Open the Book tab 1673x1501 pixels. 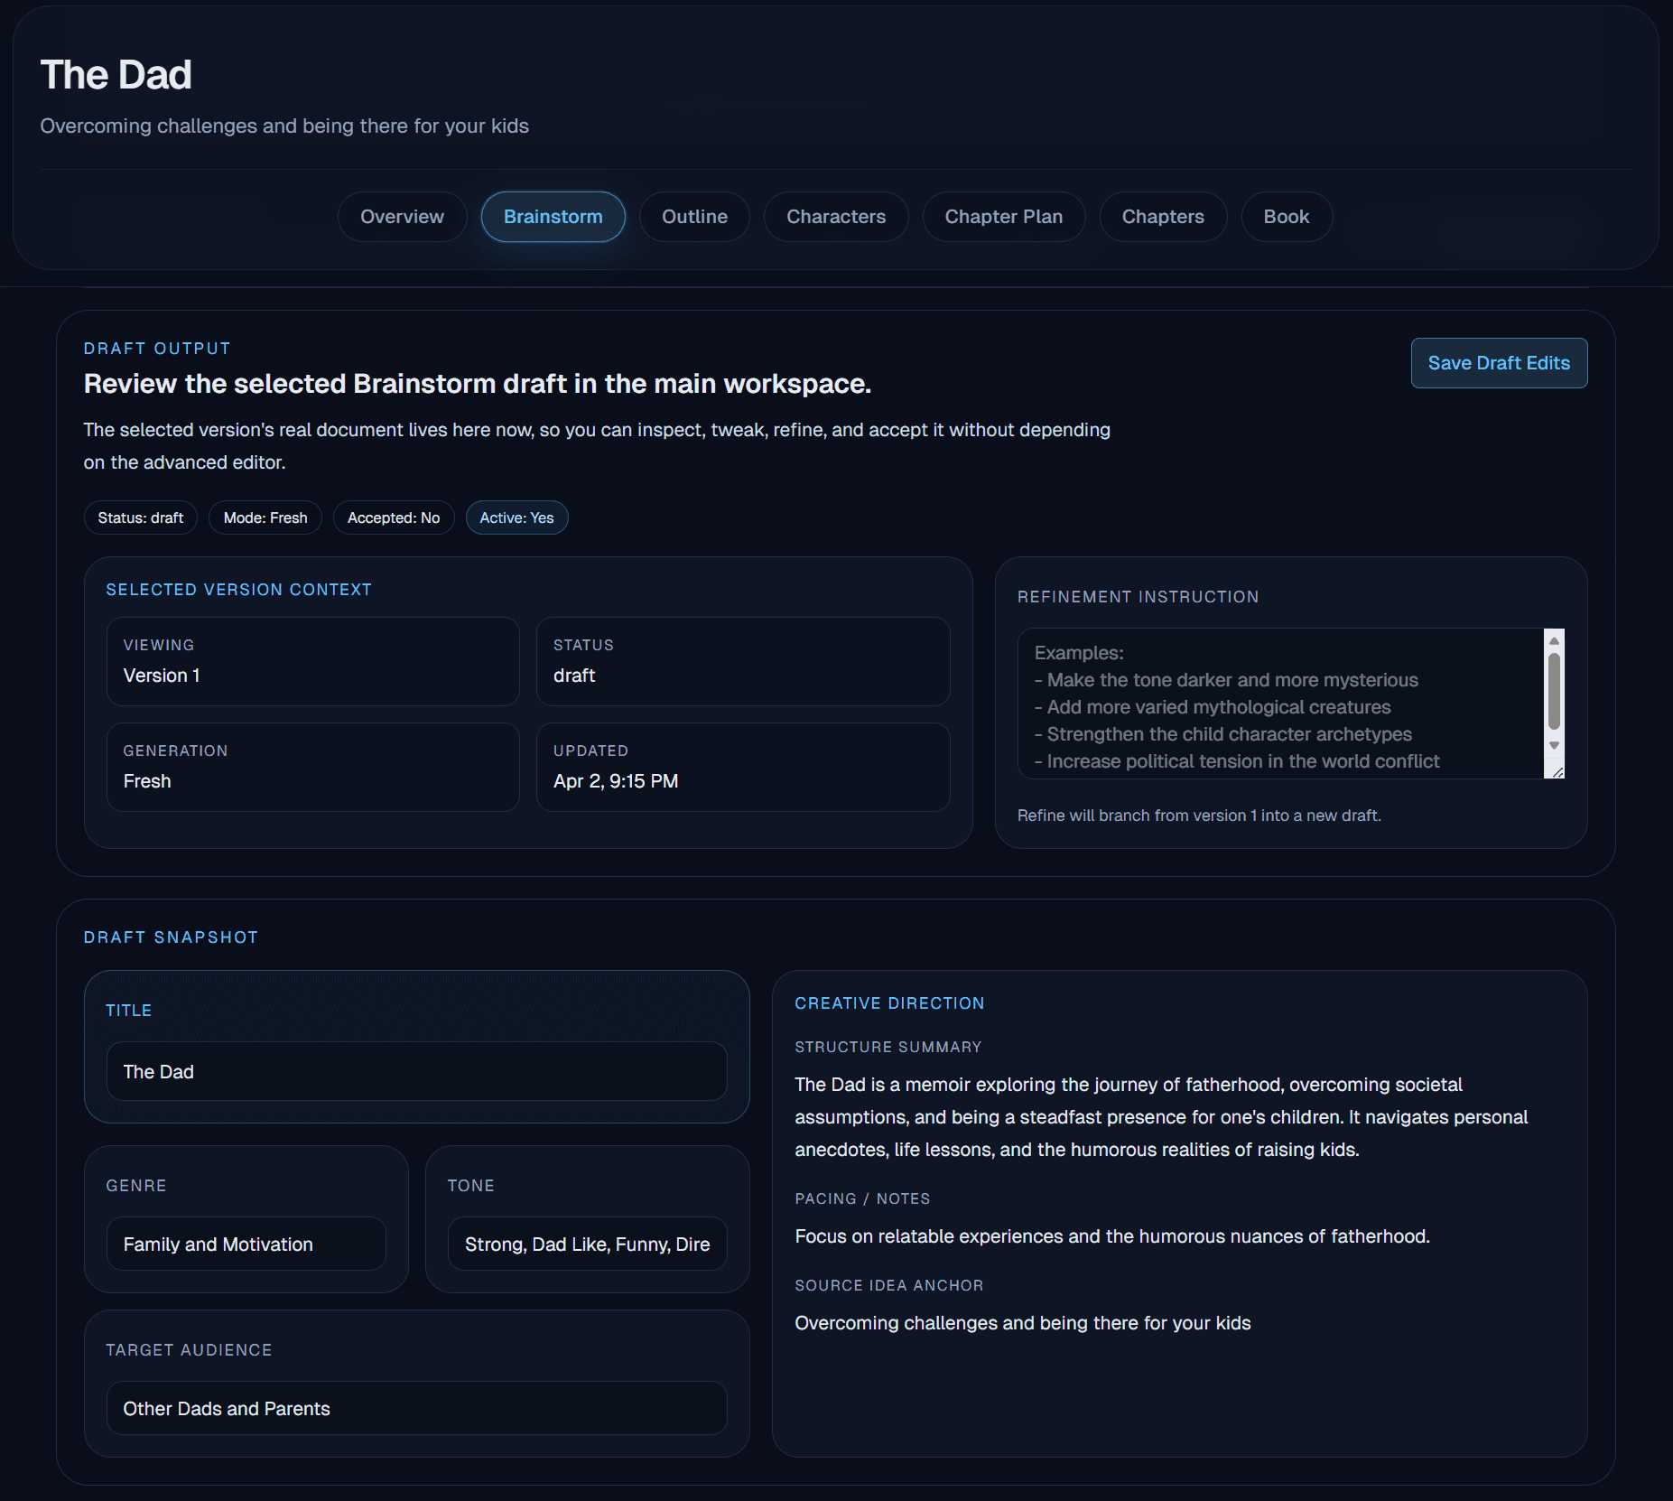pyautogui.click(x=1286, y=217)
